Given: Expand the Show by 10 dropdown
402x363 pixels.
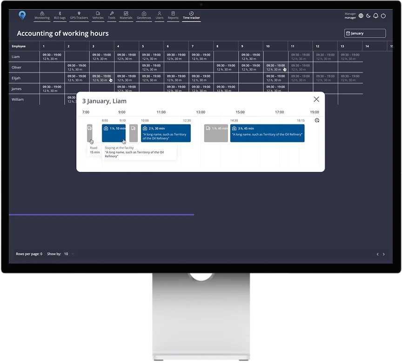Looking at the screenshot, I should [69, 254].
